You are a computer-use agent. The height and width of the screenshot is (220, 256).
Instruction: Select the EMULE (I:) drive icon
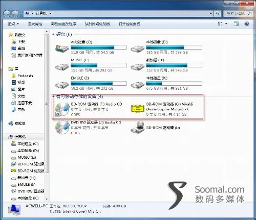tap(62, 85)
